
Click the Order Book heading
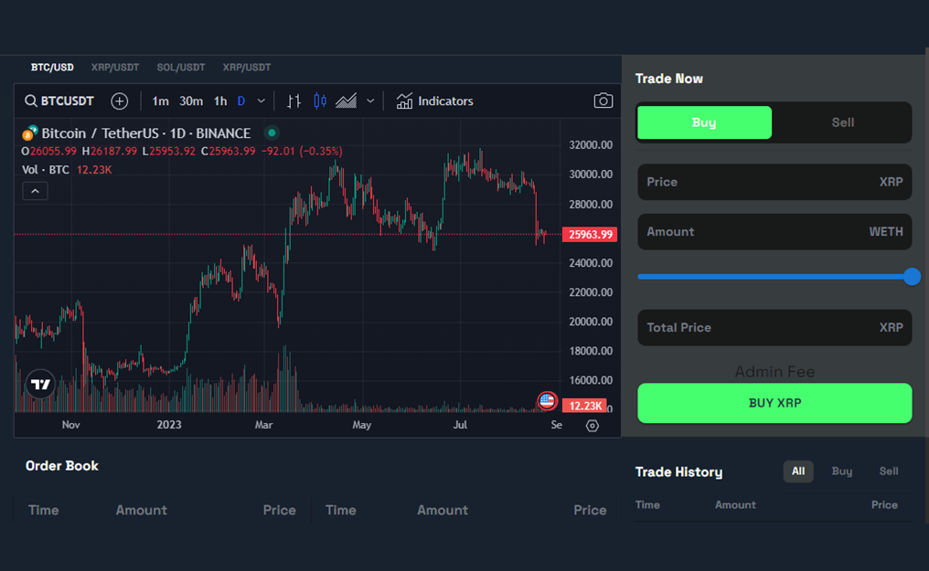click(x=61, y=466)
